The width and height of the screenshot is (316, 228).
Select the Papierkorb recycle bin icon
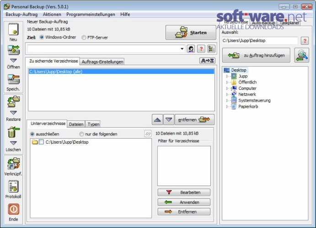tap(234, 106)
